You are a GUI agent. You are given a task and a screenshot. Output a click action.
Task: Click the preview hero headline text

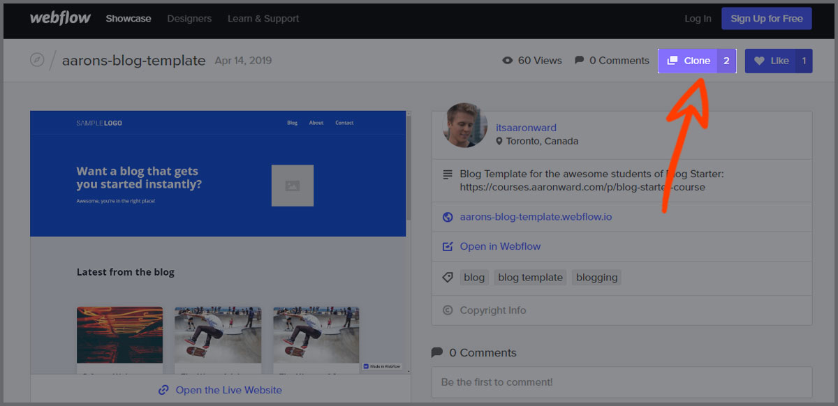point(139,178)
